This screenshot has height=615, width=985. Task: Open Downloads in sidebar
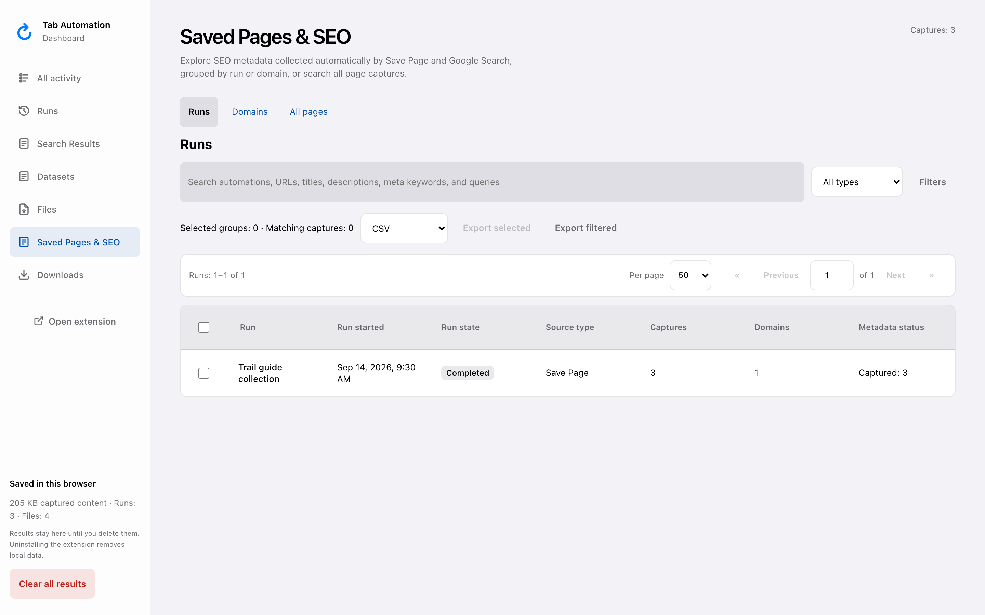point(75,275)
